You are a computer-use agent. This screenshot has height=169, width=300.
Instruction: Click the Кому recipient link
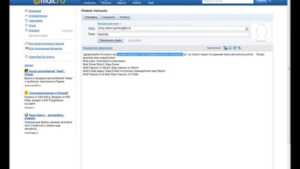(x=92, y=28)
